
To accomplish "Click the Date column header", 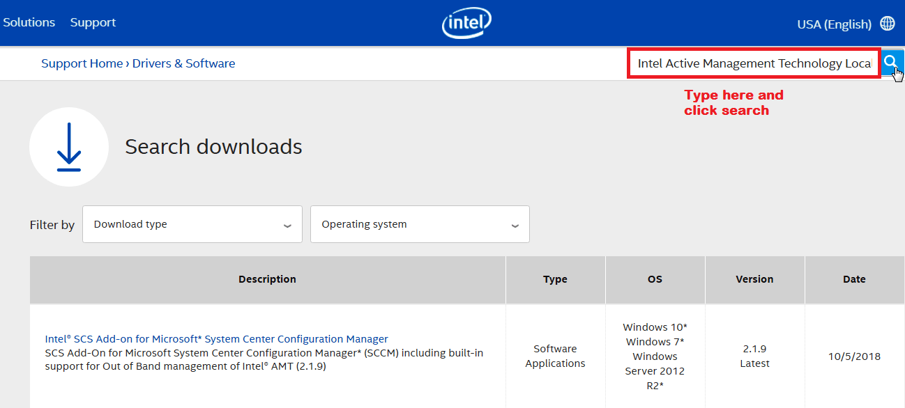I will 854,279.
